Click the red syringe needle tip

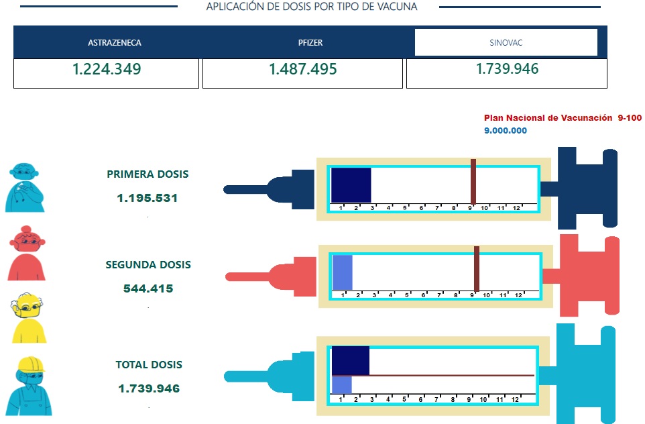(x=247, y=276)
